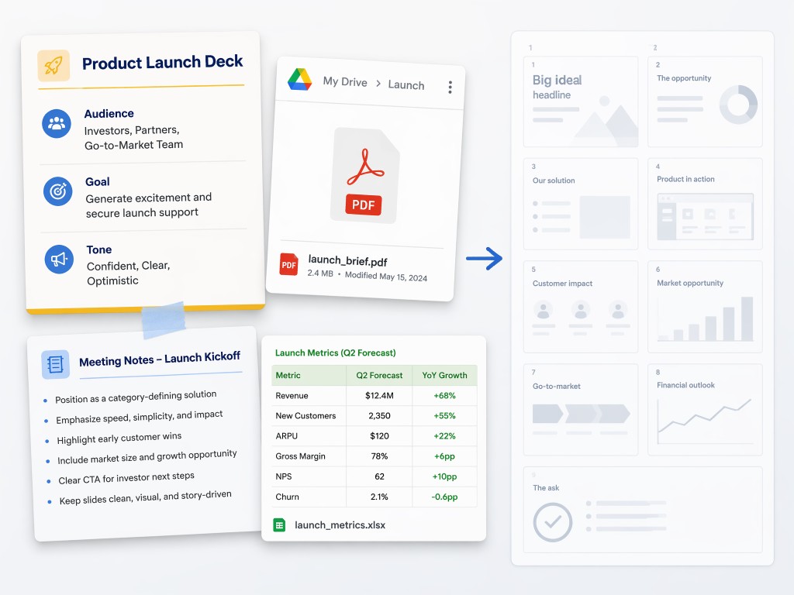The height and width of the screenshot is (595, 794).
Task: Expand the breadcrumb chevron after My Drive
Action: (x=378, y=83)
